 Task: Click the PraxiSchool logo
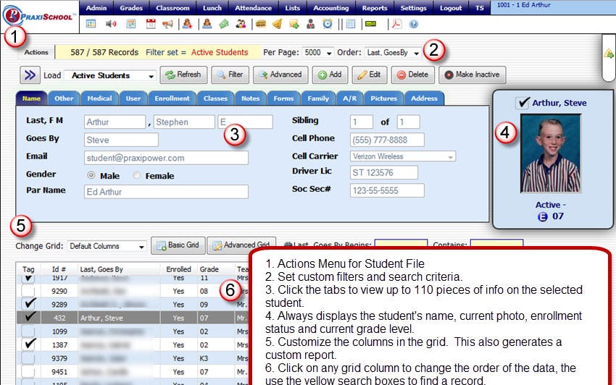click(x=38, y=16)
